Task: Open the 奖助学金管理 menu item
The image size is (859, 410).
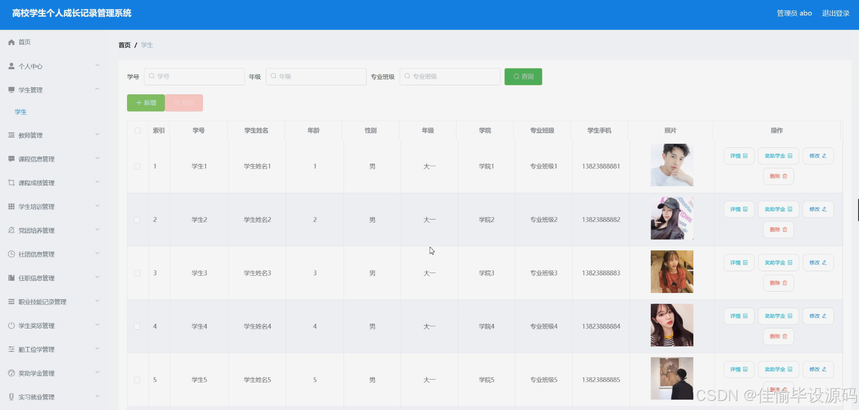Action: pyautogui.click(x=54, y=373)
